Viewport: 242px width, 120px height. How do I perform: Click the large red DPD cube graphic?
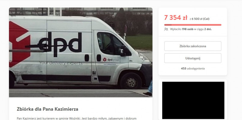point(19,44)
